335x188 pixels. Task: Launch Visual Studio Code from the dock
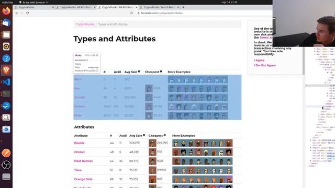click(6, 82)
